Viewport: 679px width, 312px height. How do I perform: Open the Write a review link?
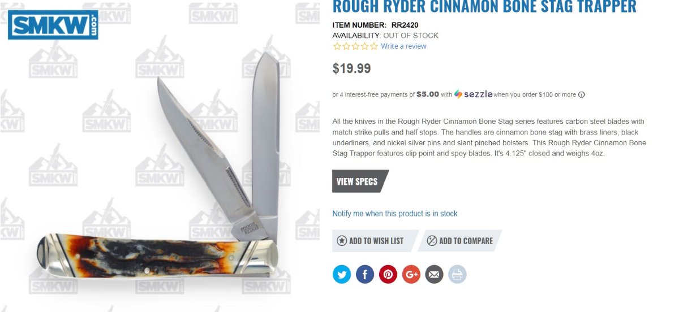click(403, 46)
